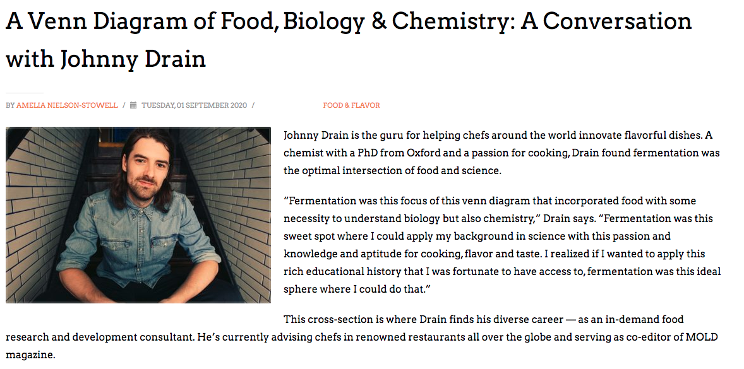744x369 pixels.
Task: Open author Amelia Nielson-Stowell's page
Action: point(67,105)
